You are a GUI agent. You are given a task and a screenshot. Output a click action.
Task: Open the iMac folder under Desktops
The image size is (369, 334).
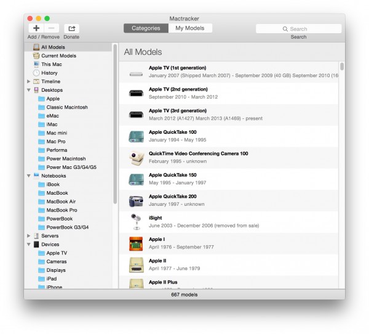(x=48, y=124)
